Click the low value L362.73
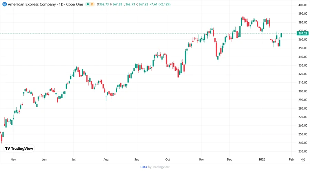 pos(129,4)
